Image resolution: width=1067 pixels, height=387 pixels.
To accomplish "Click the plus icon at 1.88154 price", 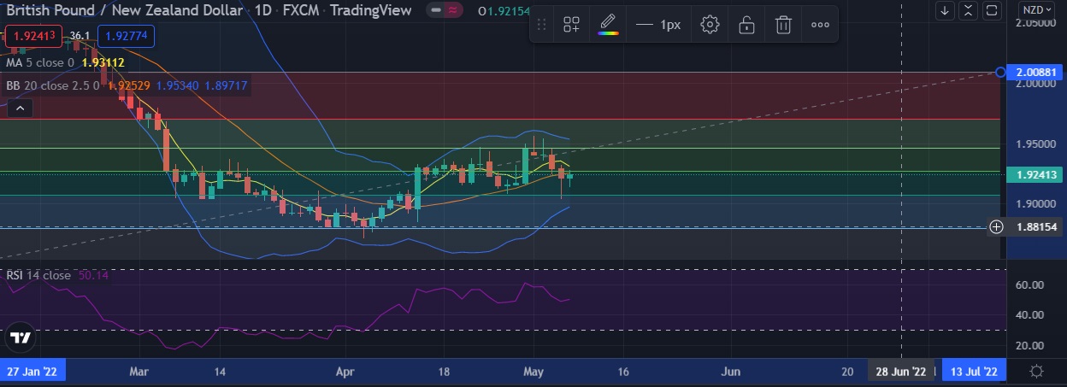I will 996,226.
